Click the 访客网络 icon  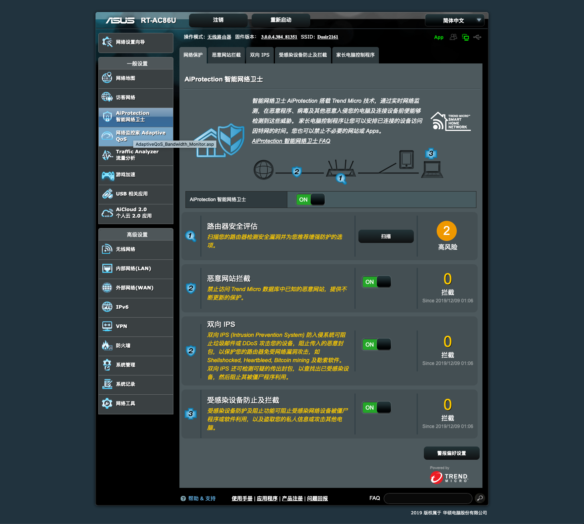(107, 97)
